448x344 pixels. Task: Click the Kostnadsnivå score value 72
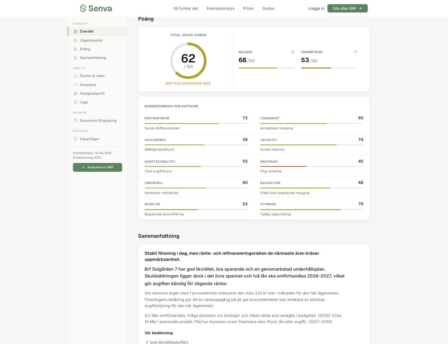click(x=245, y=118)
